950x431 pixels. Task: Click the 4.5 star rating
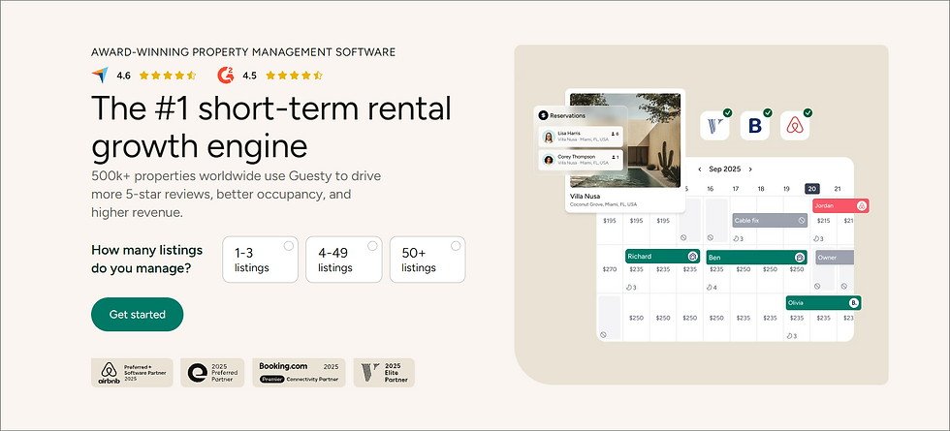click(294, 76)
